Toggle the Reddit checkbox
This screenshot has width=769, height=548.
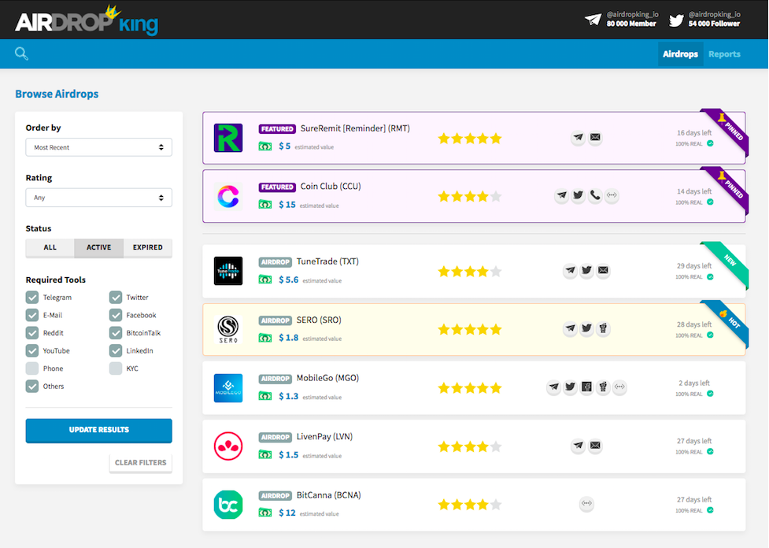(x=32, y=332)
